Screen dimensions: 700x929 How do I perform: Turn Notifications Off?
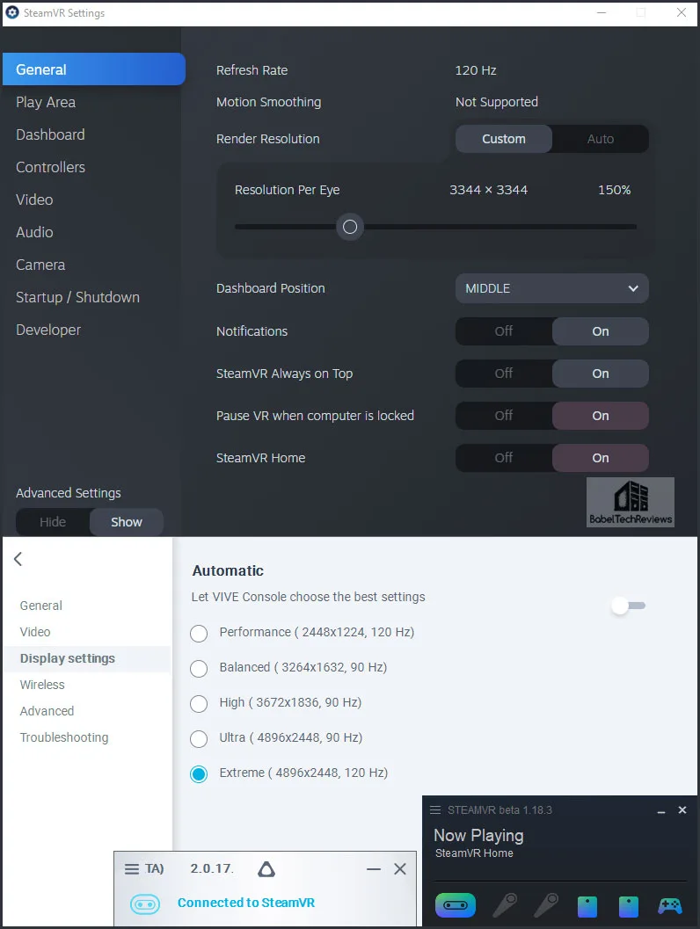coord(504,331)
